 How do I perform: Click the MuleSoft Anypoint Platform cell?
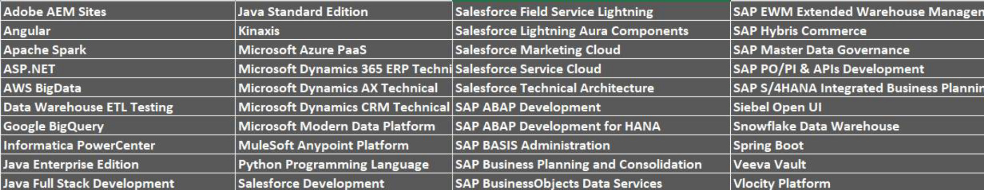(344, 145)
